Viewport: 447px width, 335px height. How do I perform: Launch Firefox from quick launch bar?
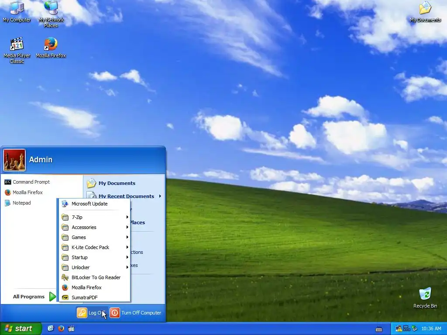(x=61, y=328)
